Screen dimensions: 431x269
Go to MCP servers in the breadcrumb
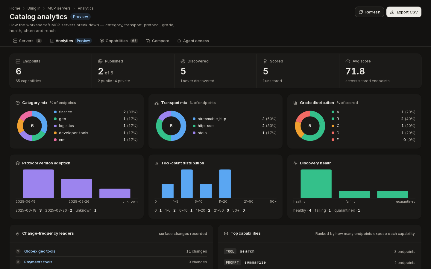pyautogui.click(x=59, y=8)
